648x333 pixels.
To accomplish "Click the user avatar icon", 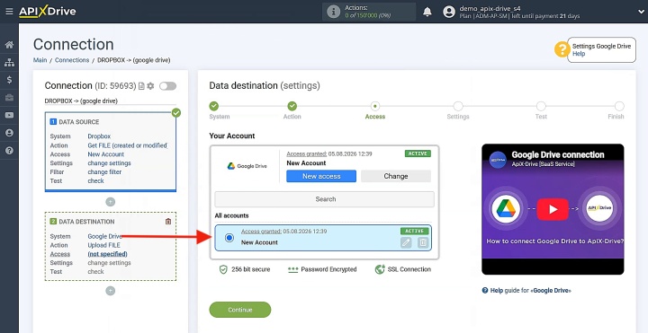I will pyautogui.click(x=449, y=12).
